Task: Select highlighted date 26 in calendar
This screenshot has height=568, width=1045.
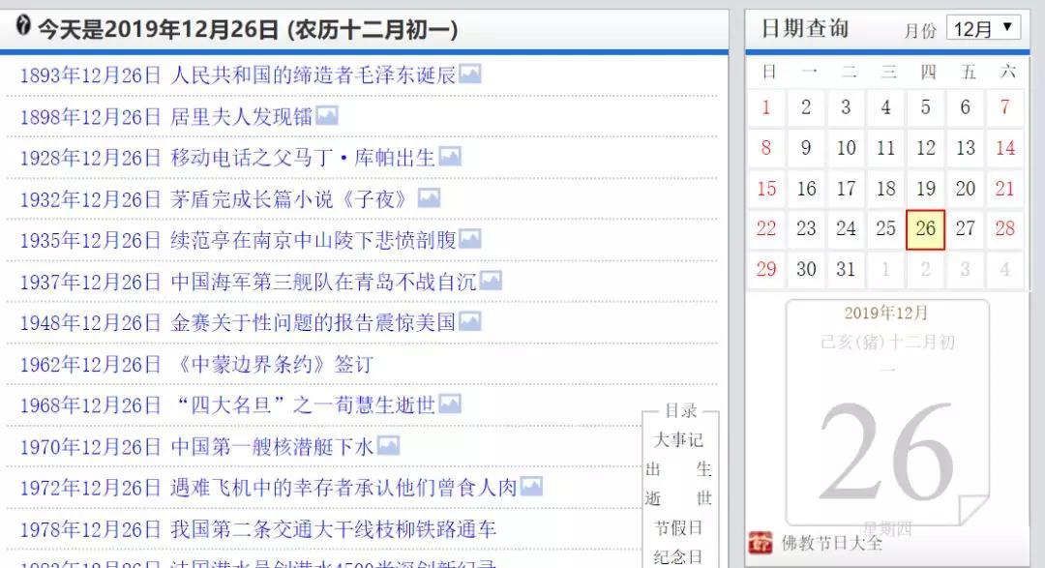Action: pyautogui.click(x=926, y=229)
